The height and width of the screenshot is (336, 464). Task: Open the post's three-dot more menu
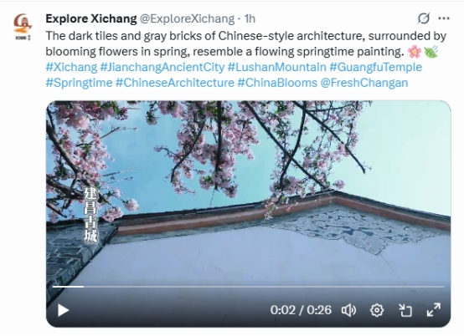pyautogui.click(x=444, y=18)
